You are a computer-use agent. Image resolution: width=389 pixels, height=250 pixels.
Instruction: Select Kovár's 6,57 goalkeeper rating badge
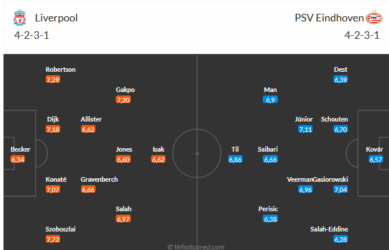[x=376, y=159]
